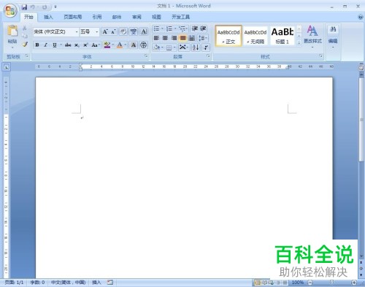This screenshot has height=287, width=365.
Task: Redo action in quick access toolbar
Action: point(45,7)
